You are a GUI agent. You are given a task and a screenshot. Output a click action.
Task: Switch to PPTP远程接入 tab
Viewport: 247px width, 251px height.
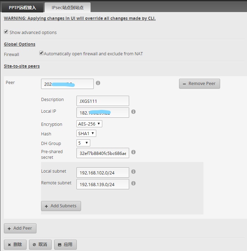[23, 7]
